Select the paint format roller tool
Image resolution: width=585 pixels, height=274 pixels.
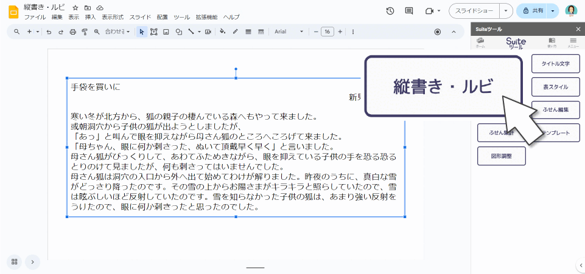(84, 32)
